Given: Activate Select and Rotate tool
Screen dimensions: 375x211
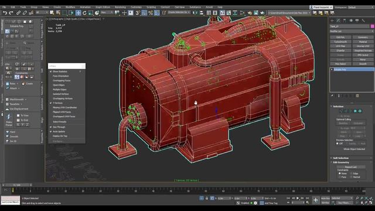Looking at the screenshot, I should click(84, 13).
